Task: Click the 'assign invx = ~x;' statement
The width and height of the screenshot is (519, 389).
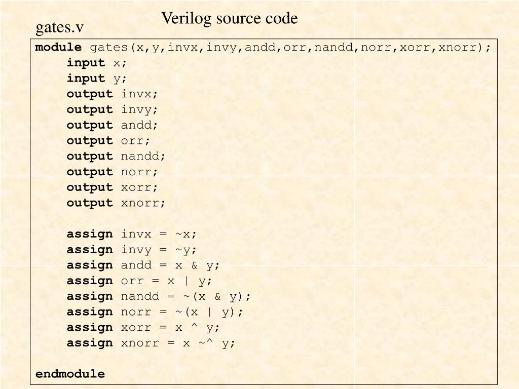Action: tap(132, 234)
